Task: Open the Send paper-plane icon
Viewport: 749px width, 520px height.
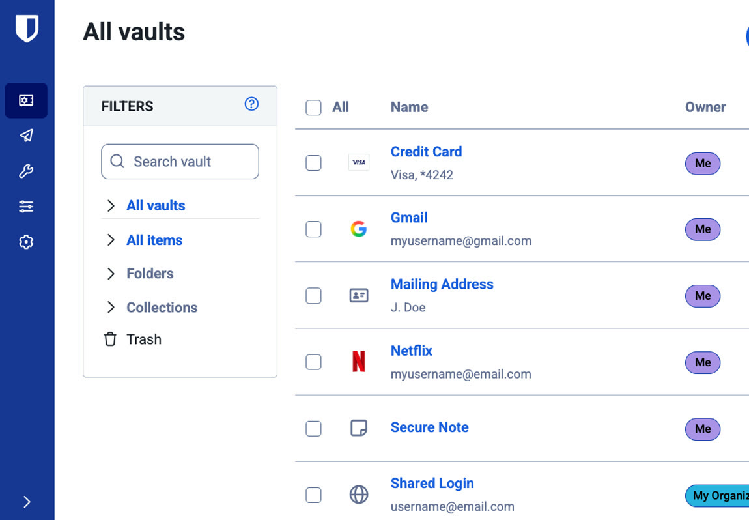Action: click(26, 136)
